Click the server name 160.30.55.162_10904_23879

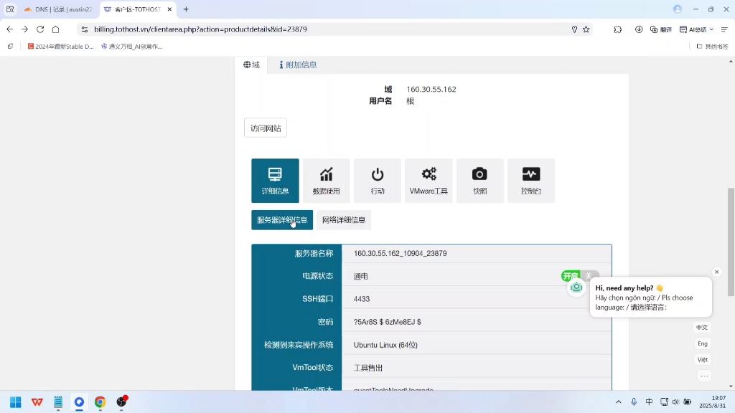(x=400, y=253)
